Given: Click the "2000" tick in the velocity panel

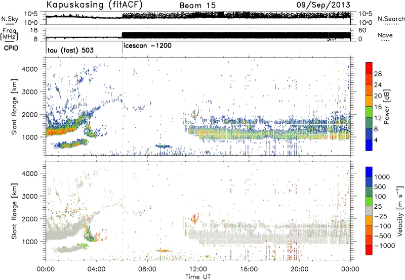Looking at the screenshot, I should [29, 219].
